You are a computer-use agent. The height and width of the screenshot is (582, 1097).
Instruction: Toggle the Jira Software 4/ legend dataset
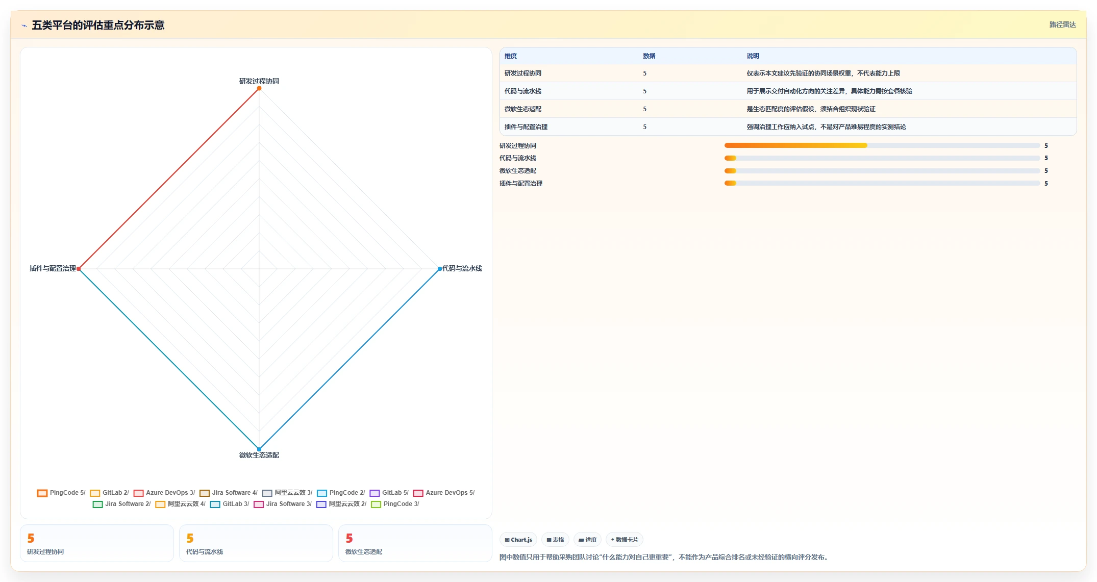[229, 493]
